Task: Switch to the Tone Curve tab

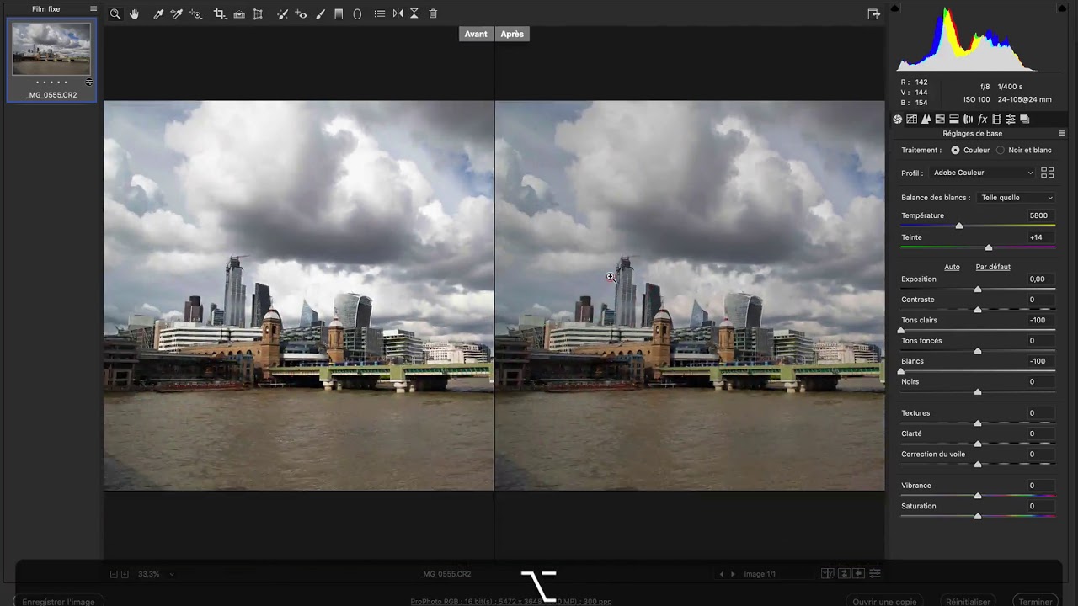Action: (912, 120)
